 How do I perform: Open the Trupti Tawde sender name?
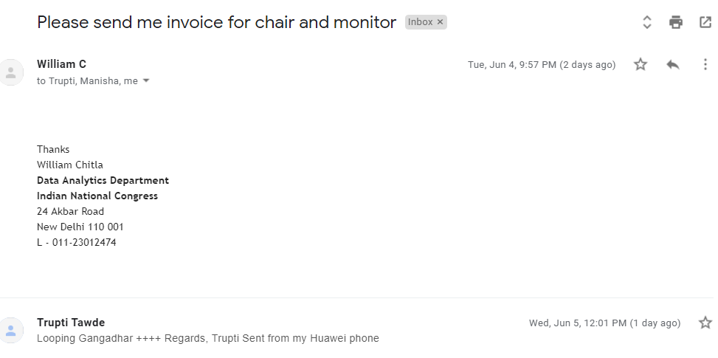click(71, 323)
